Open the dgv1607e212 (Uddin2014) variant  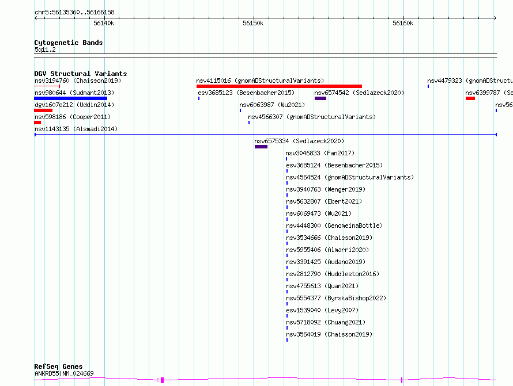pos(74,105)
